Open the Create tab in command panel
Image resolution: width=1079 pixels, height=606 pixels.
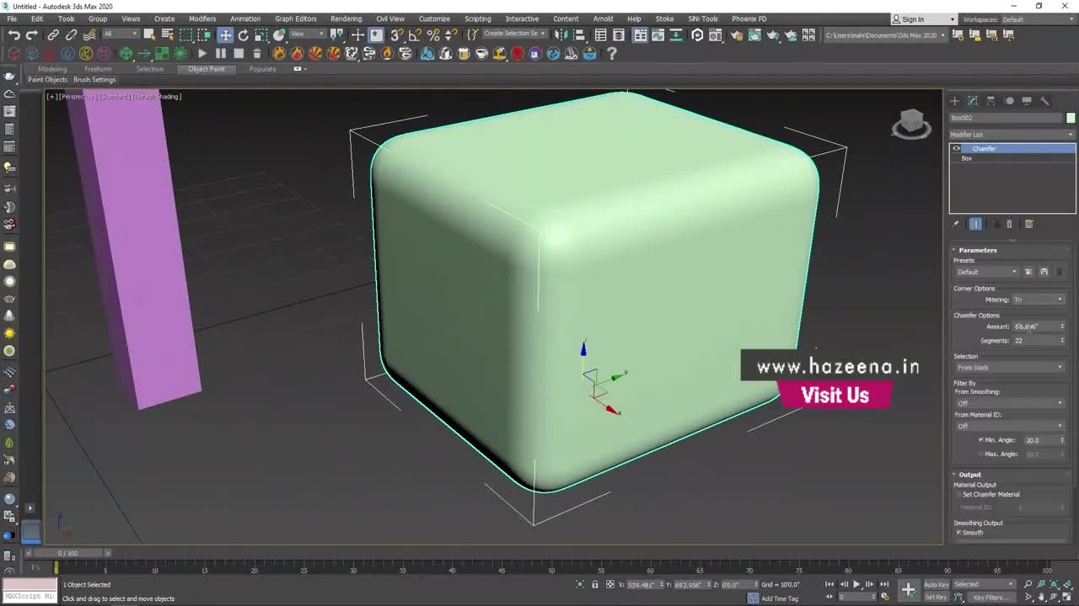click(x=955, y=101)
